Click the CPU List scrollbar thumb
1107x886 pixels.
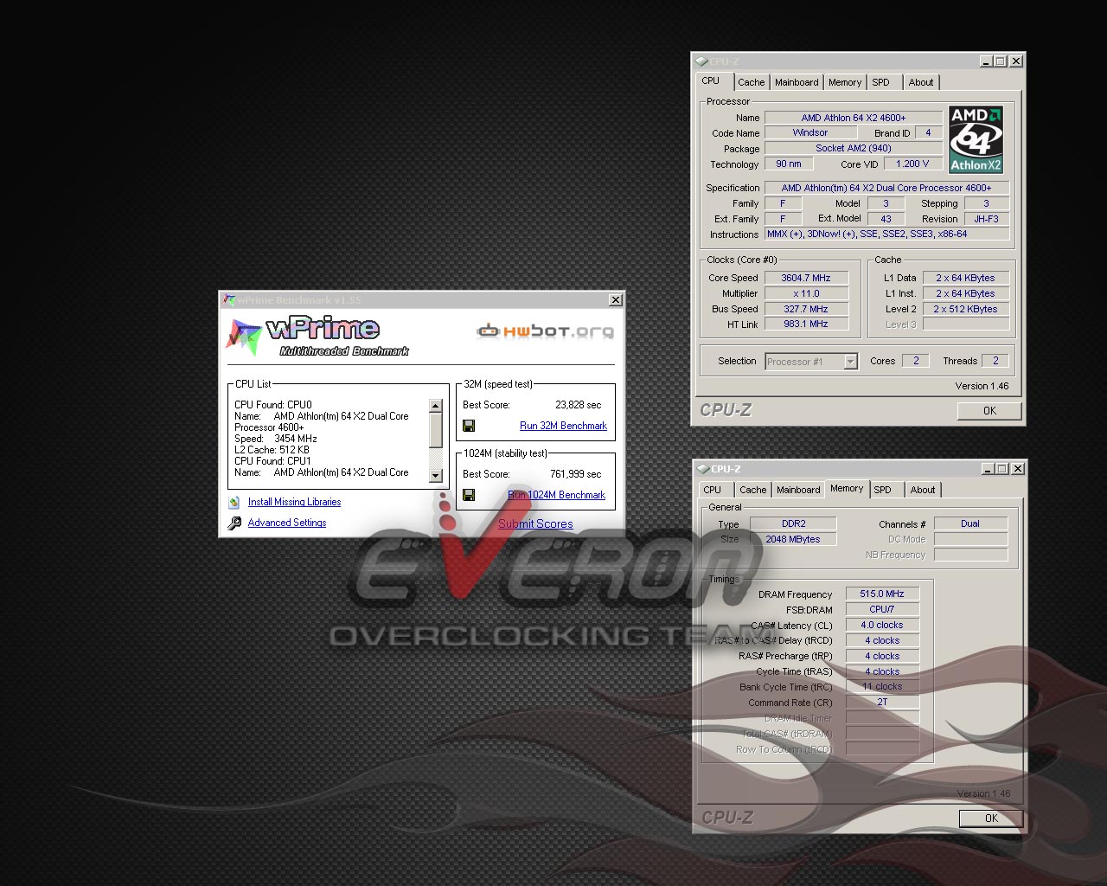point(436,429)
